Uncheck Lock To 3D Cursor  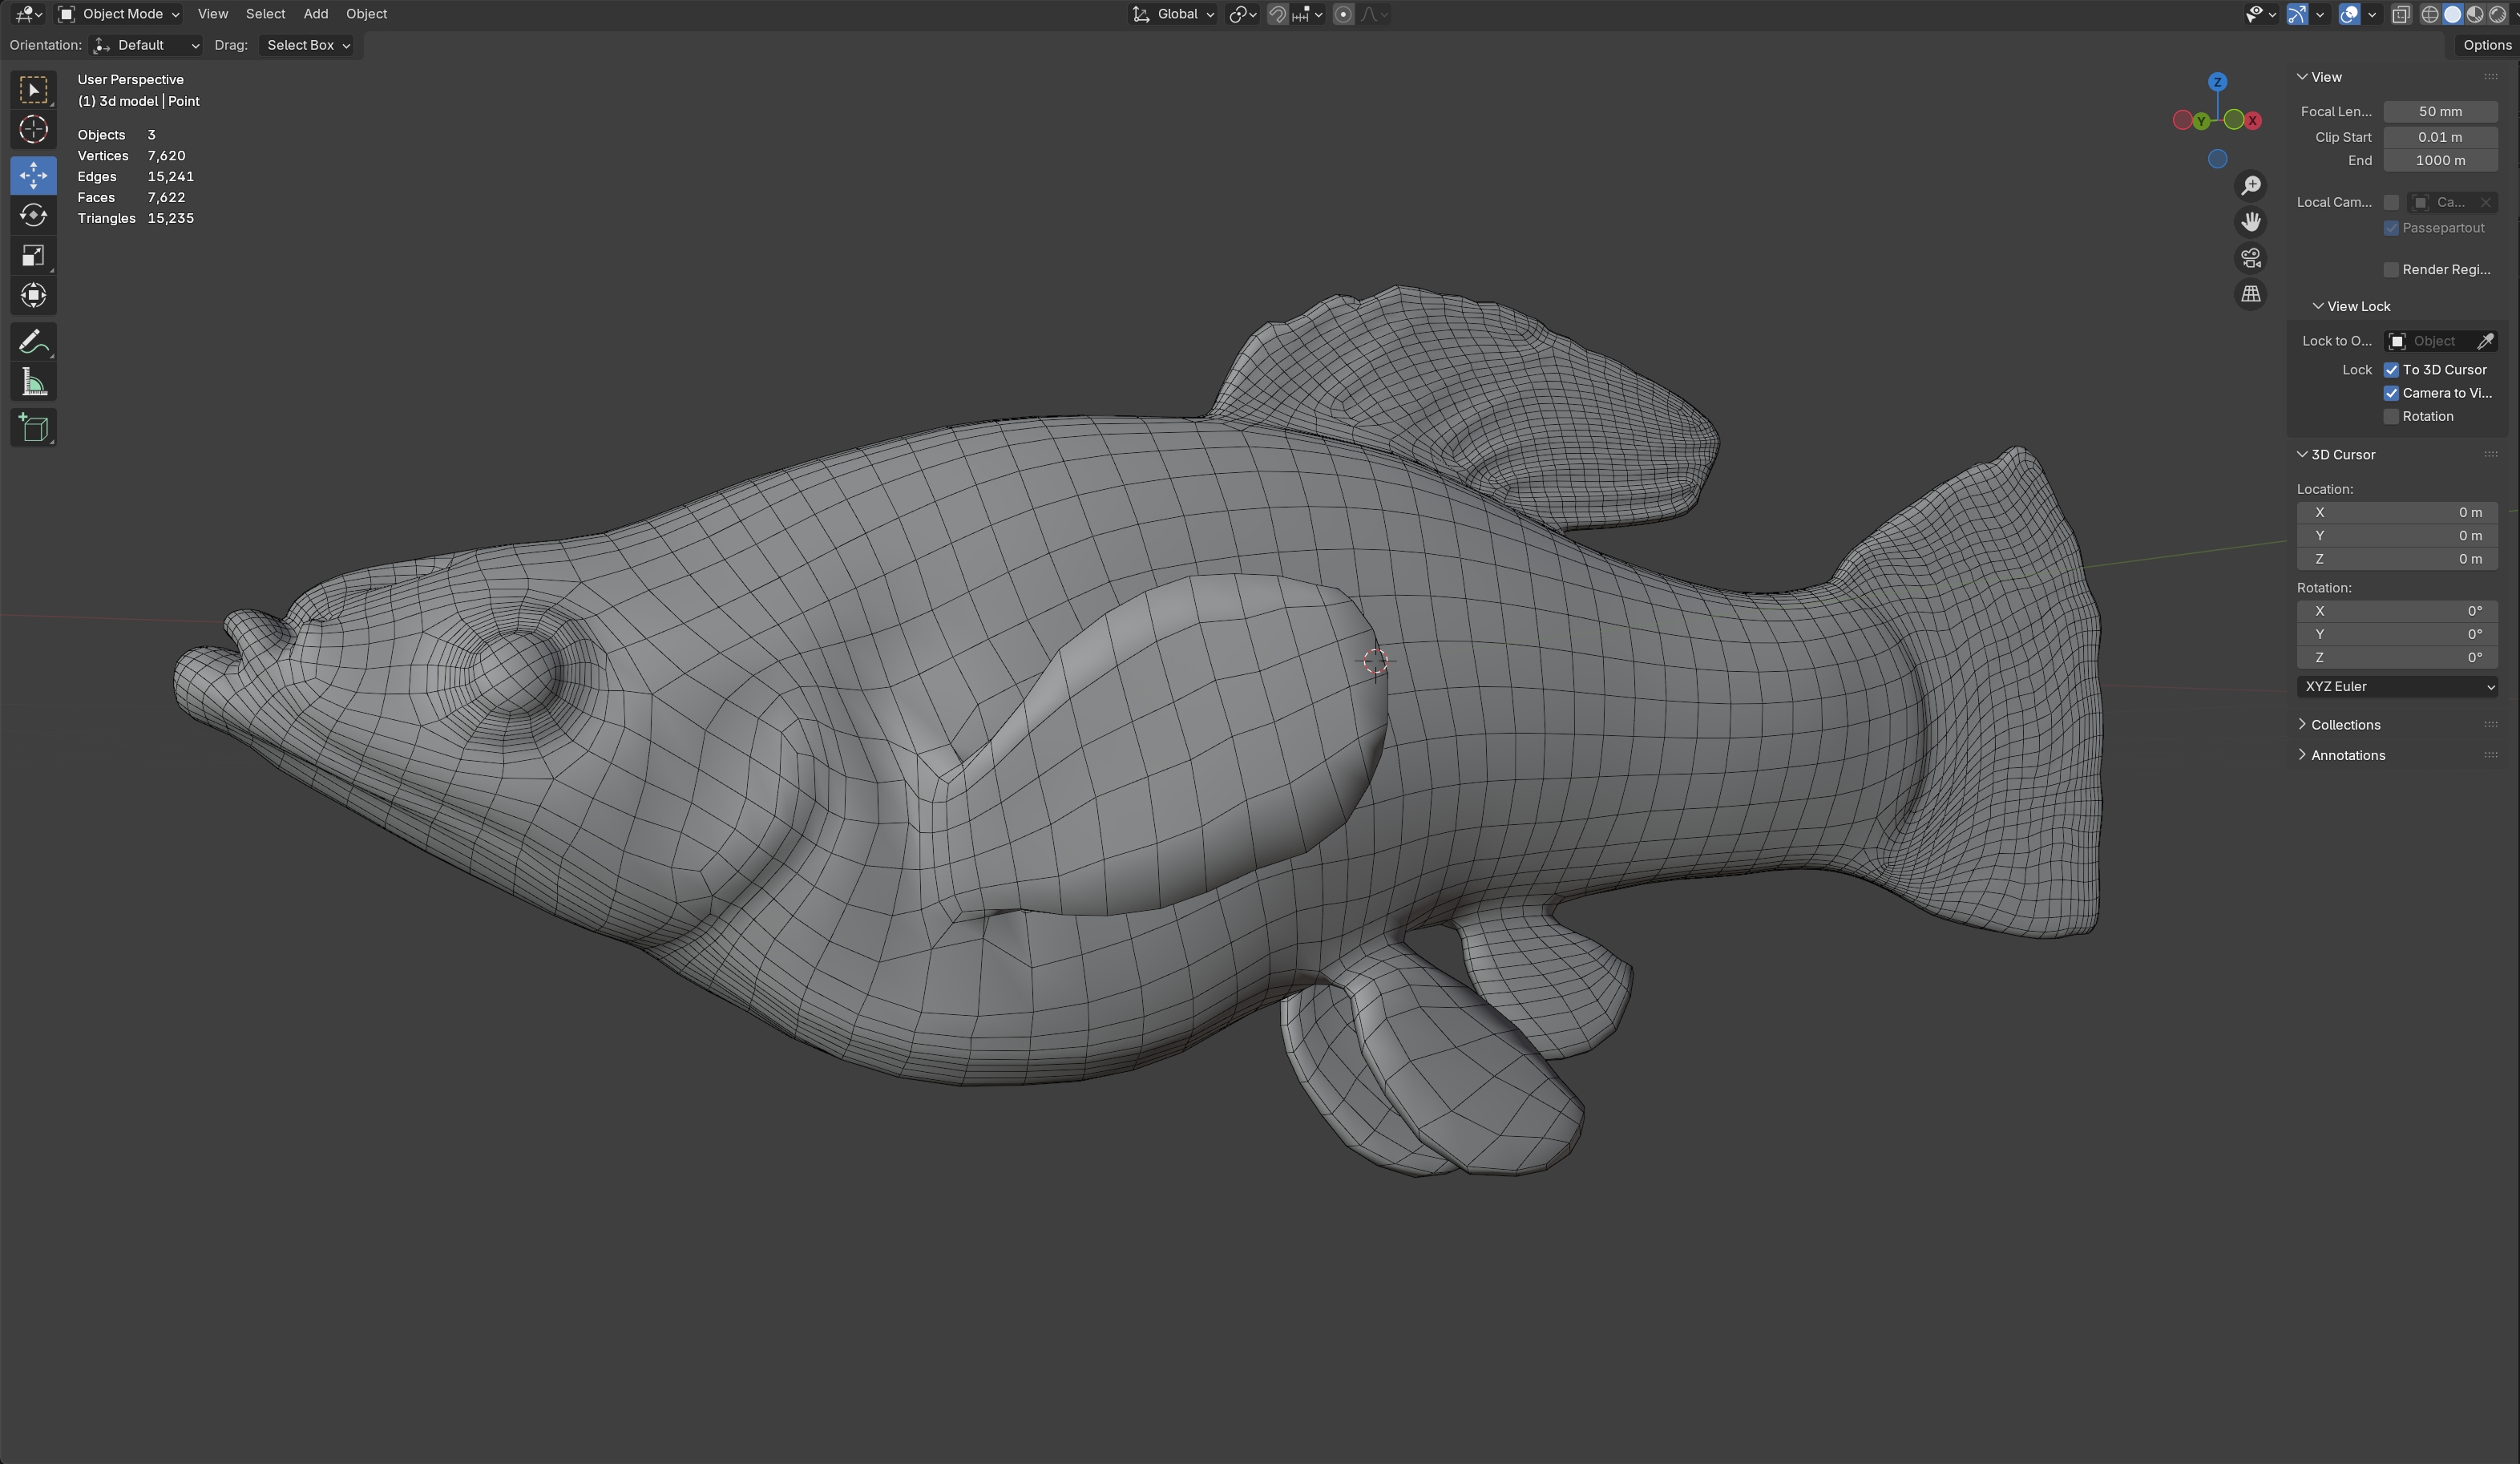pos(2391,370)
